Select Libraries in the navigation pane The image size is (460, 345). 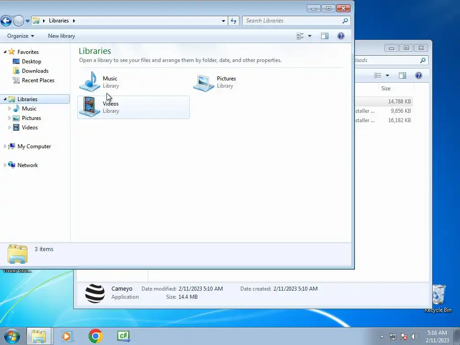[x=27, y=99]
